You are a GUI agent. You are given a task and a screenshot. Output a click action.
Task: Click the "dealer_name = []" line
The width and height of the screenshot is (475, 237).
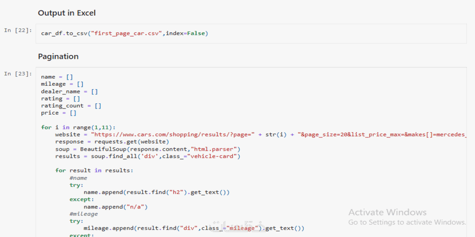[x=69, y=91]
